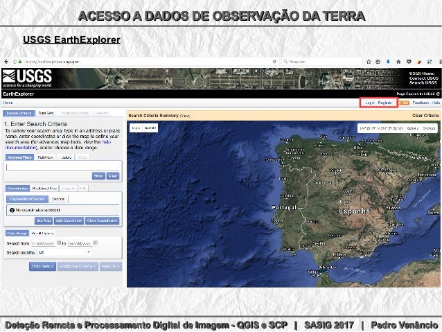Click the browser Pesquisar search field
This screenshot has height=332, width=442.
coord(321,62)
